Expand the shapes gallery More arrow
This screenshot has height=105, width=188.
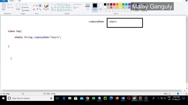72,10
